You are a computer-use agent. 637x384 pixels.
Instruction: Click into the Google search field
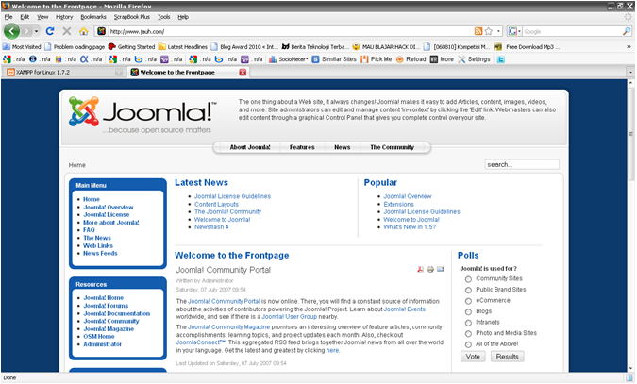[572, 31]
